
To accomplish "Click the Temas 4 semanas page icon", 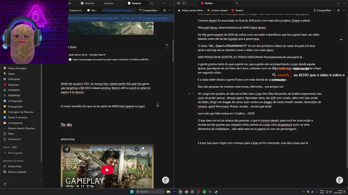I will [5, 117].
